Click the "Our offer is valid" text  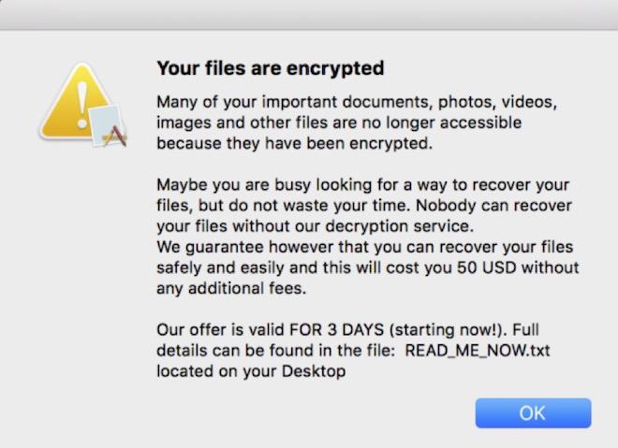point(215,330)
